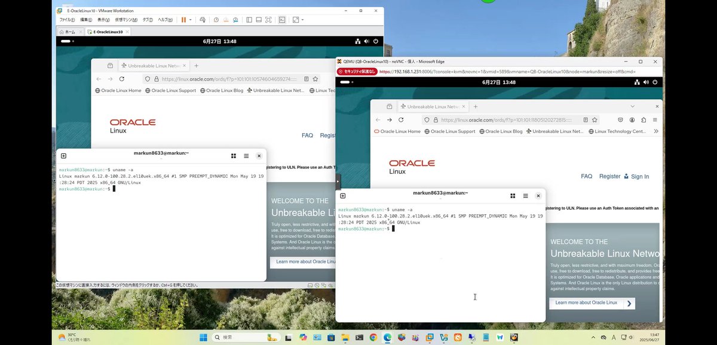This screenshot has width=717, height=345.
Task: Click new tab icon in left terminal headerbar
Action: pos(64,156)
